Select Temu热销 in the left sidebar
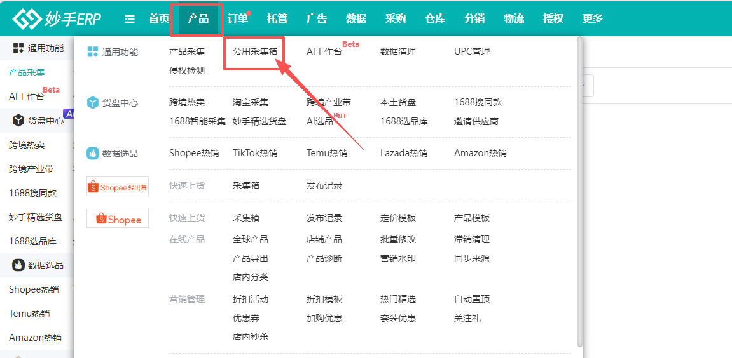Image resolution: width=732 pixels, height=358 pixels. tap(29, 314)
